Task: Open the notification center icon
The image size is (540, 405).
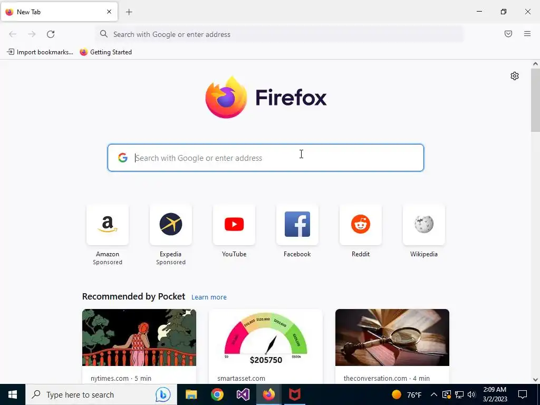Action: tap(523, 394)
